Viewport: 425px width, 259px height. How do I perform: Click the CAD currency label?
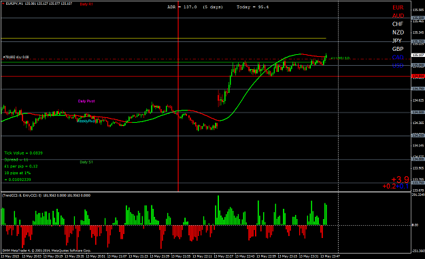398,58
